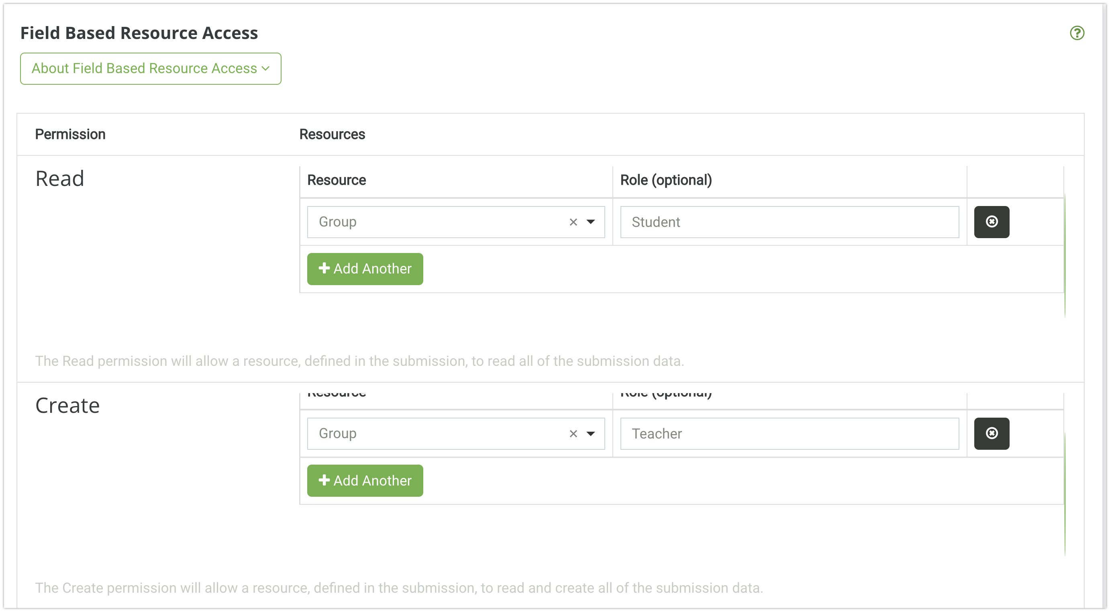Click the Student role input field

790,222
